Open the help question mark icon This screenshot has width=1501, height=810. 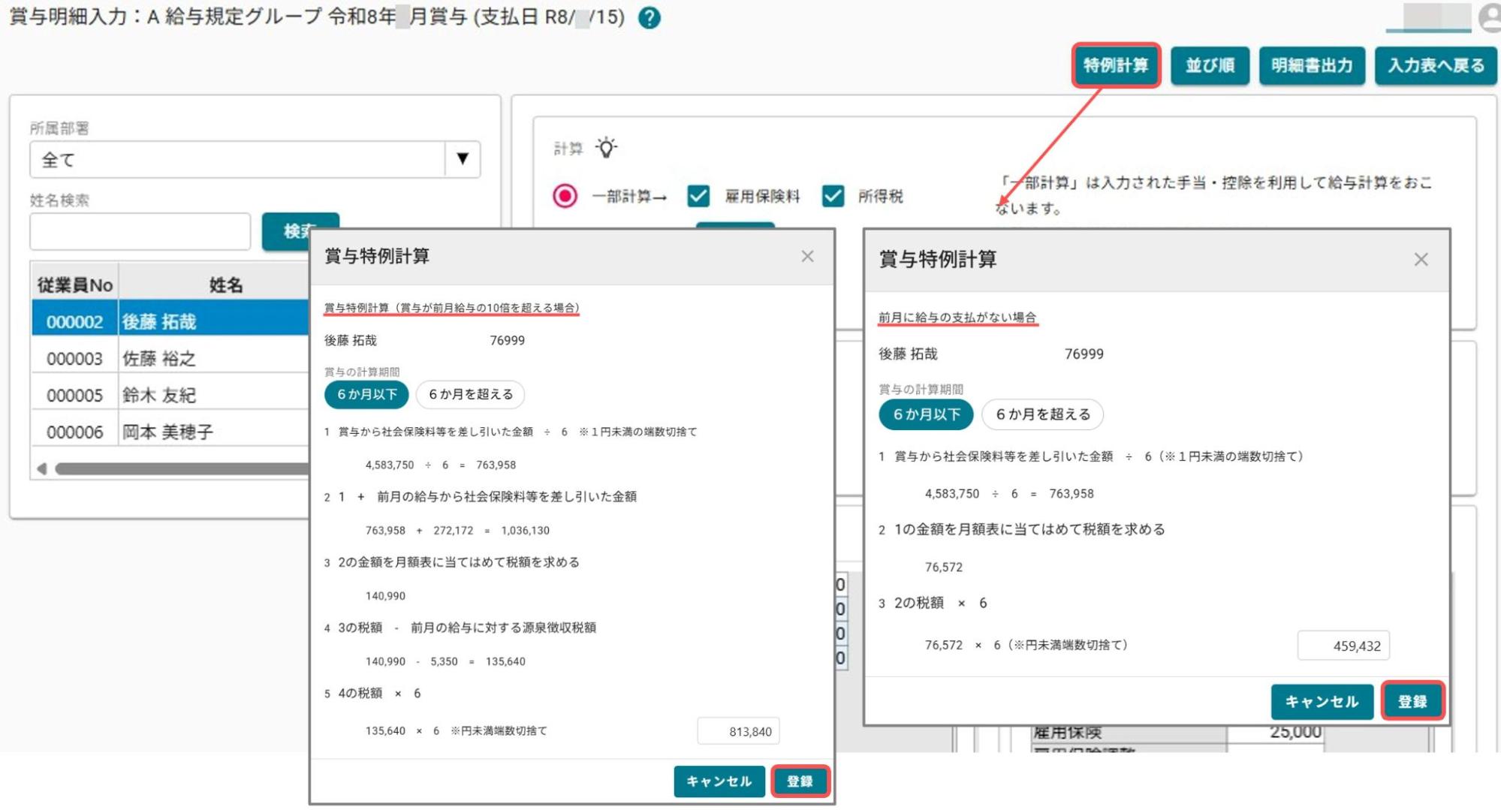650,18
